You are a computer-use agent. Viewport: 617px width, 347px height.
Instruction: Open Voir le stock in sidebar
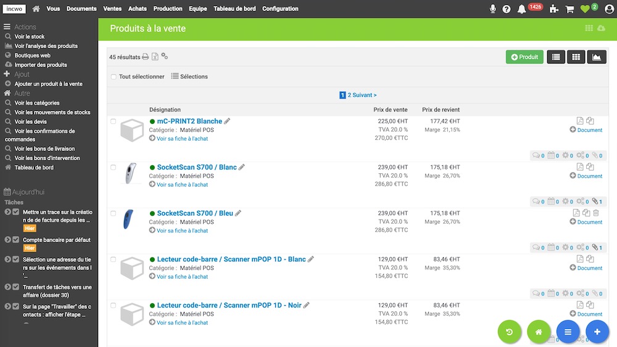pyautogui.click(x=30, y=36)
